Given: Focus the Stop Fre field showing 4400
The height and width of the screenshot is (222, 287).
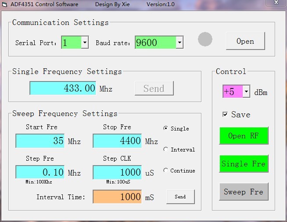Looking at the screenshot, I should 117,141.
